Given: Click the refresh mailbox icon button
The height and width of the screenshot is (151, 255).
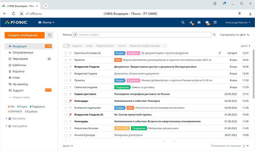Looking at the screenshot, I should click(49, 35).
